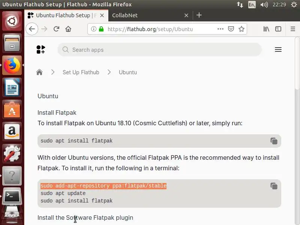The image size is (300, 225).
Task: Open page actions three-dot menu
Action: 220,29
